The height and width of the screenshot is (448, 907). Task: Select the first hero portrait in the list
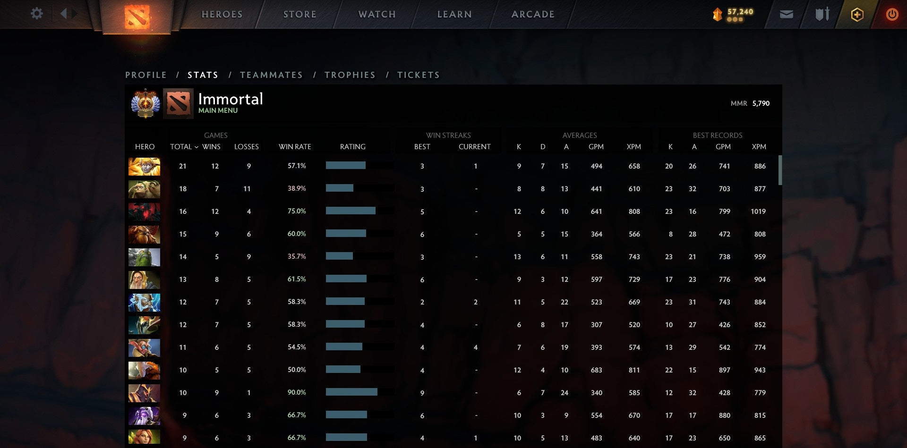pos(144,166)
